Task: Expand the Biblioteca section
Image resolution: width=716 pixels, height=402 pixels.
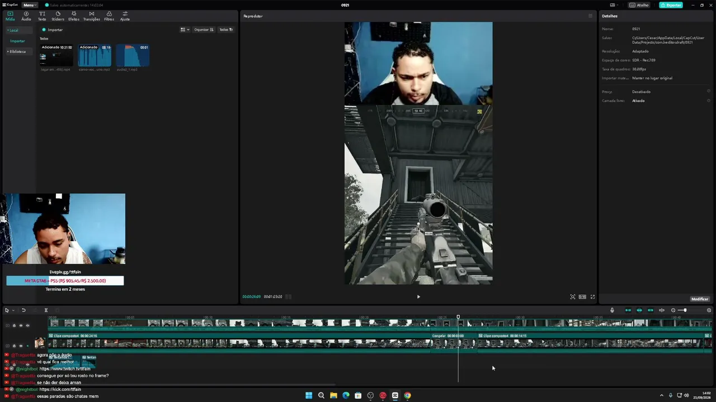Action: [x=17, y=51]
